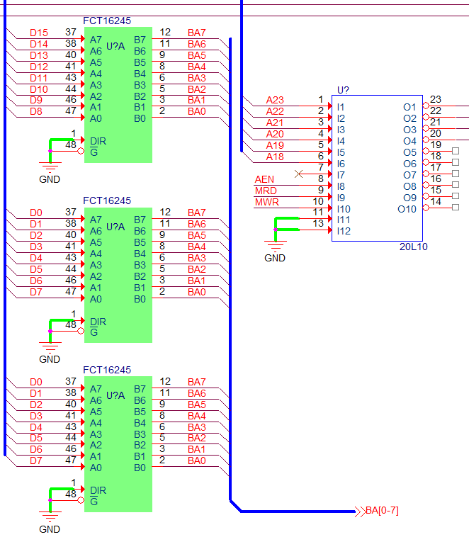Click pin number 14 on the 20L10

tap(436, 201)
